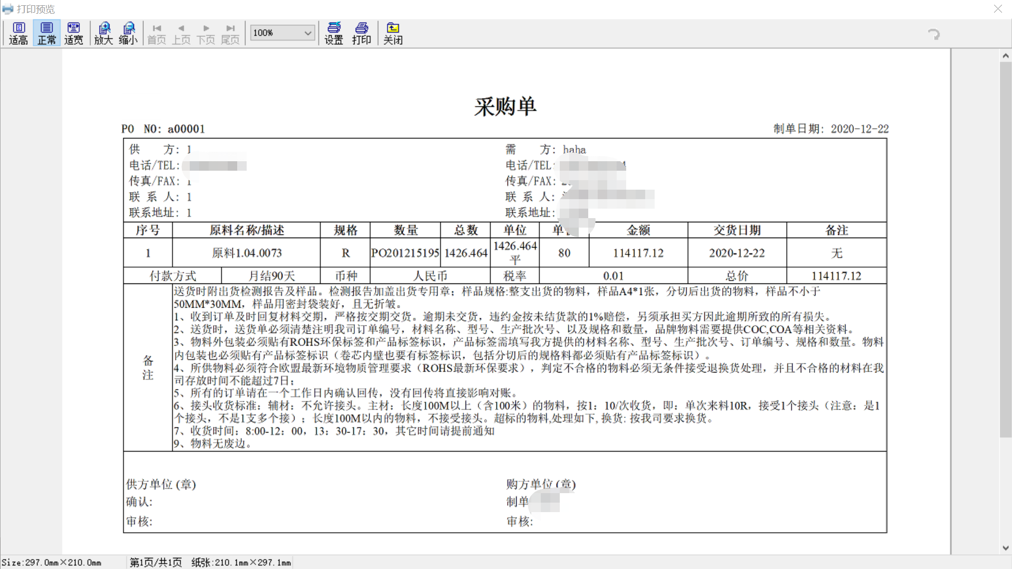Screen dimensions: 1012x569
Task: Click the refresh arrow icon at top right
Action: 933,34
